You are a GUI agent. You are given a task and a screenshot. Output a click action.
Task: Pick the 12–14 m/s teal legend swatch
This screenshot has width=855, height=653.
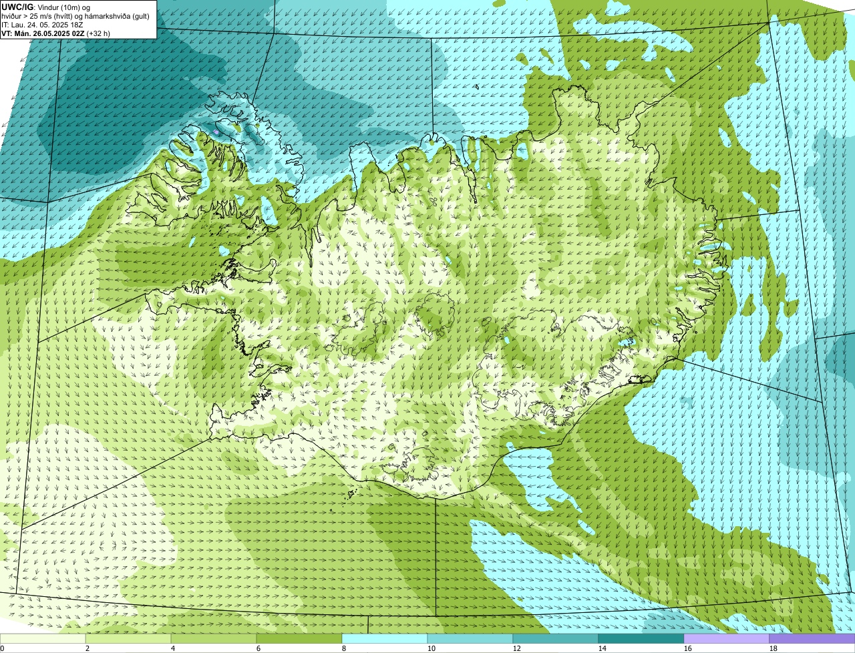556,638
